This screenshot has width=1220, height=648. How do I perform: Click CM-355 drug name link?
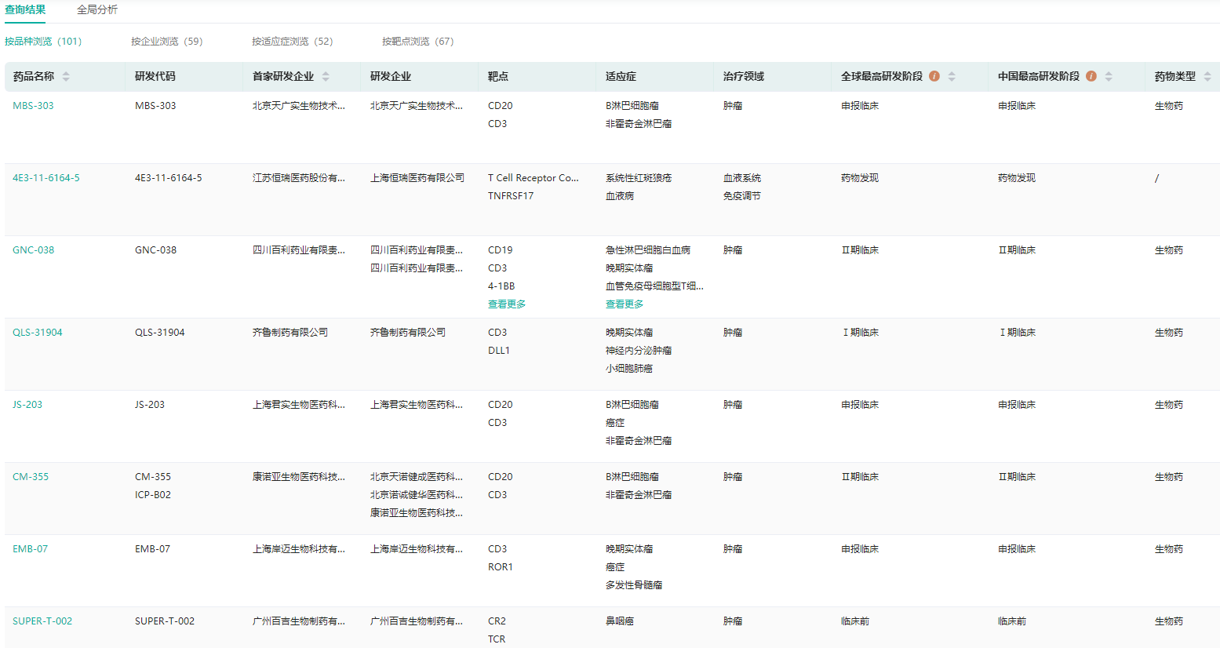31,477
